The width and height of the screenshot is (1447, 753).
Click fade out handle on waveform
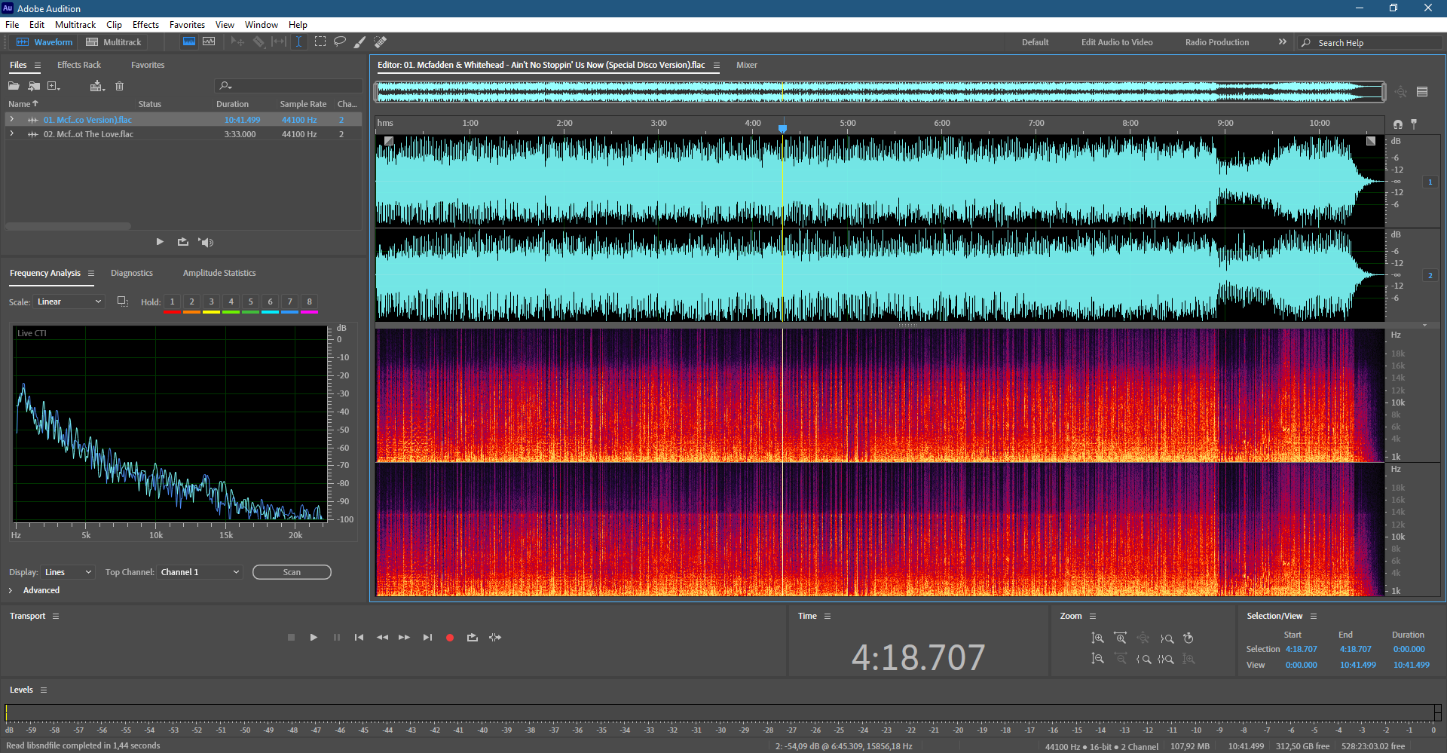point(1371,141)
